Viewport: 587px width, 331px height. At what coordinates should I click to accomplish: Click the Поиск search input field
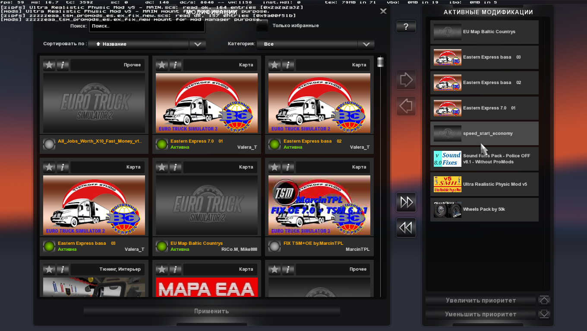pyautogui.click(x=147, y=26)
